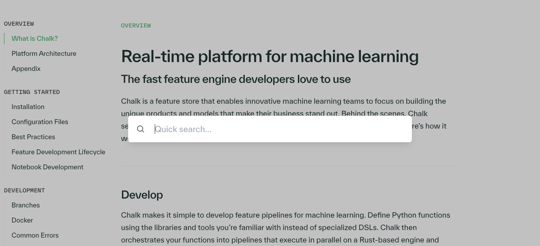Open the Docker documentation page
The width and height of the screenshot is (540, 246).
point(22,220)
